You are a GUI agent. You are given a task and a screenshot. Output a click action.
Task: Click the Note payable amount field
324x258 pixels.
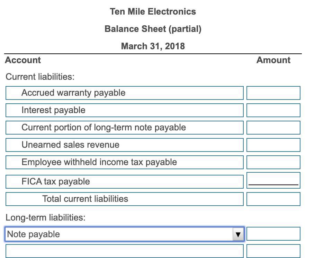[x=273, y=233]
